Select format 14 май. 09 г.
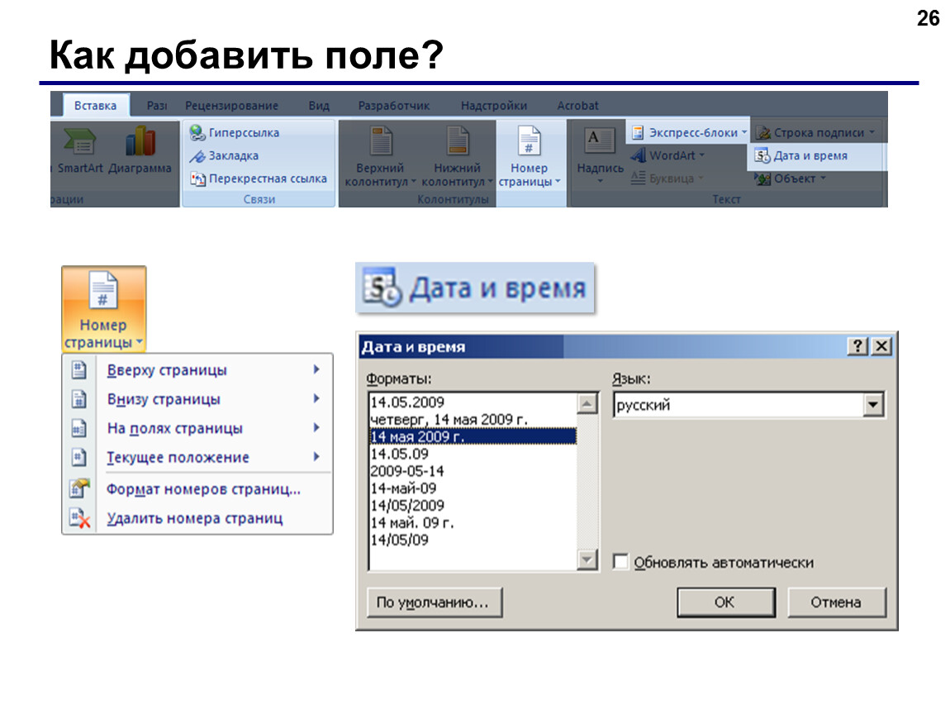950x714 pixels. [473, 522]
